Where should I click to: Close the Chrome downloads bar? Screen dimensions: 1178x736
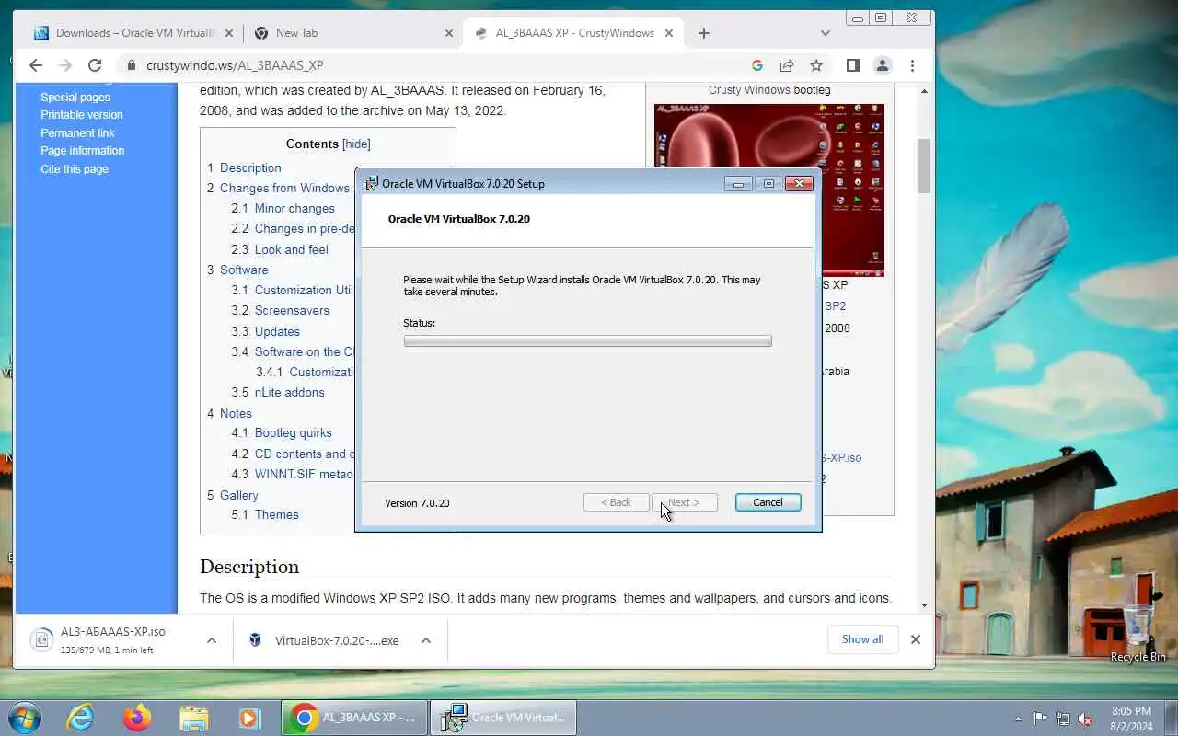tap(916, 639)
